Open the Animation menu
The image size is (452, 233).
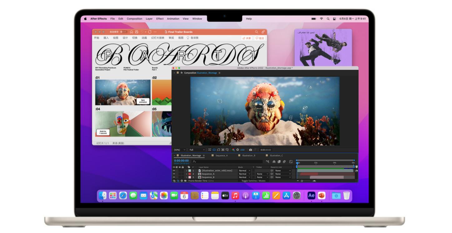pyautogui.click(x=173, y=19)
